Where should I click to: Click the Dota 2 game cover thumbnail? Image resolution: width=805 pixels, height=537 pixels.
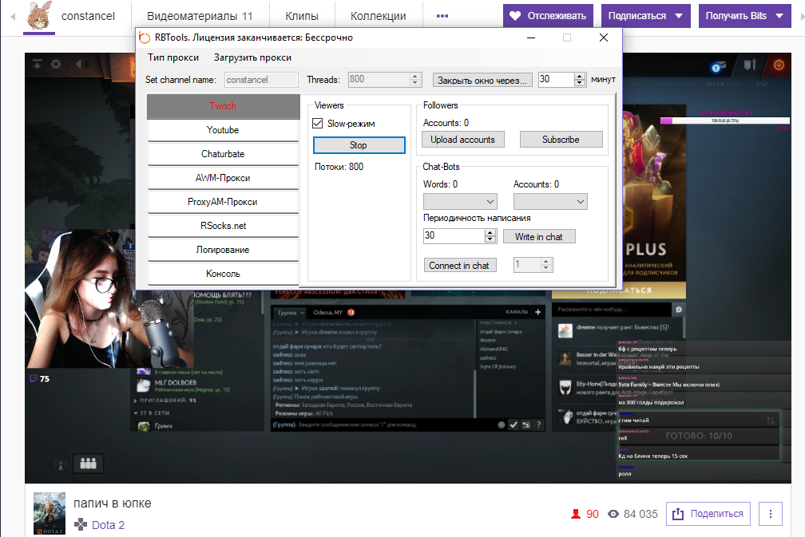coord(49,513)
